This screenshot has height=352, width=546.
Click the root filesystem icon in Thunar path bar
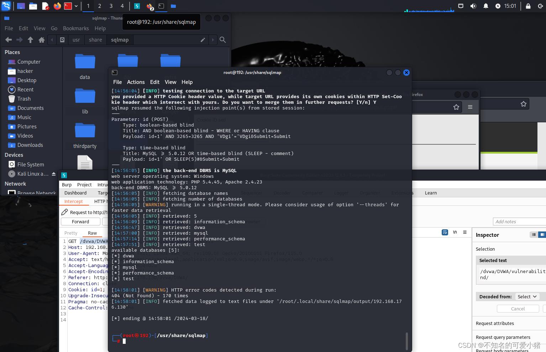click(x=62, y=40)
